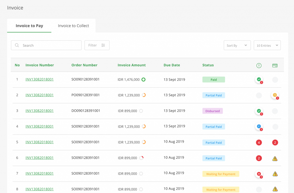
Task: Click order number PO090128391001
Action: tap(85, 95)
